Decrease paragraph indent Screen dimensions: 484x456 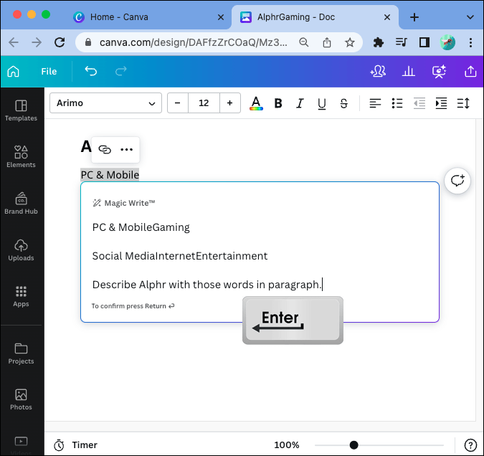[x=419, y=103]
